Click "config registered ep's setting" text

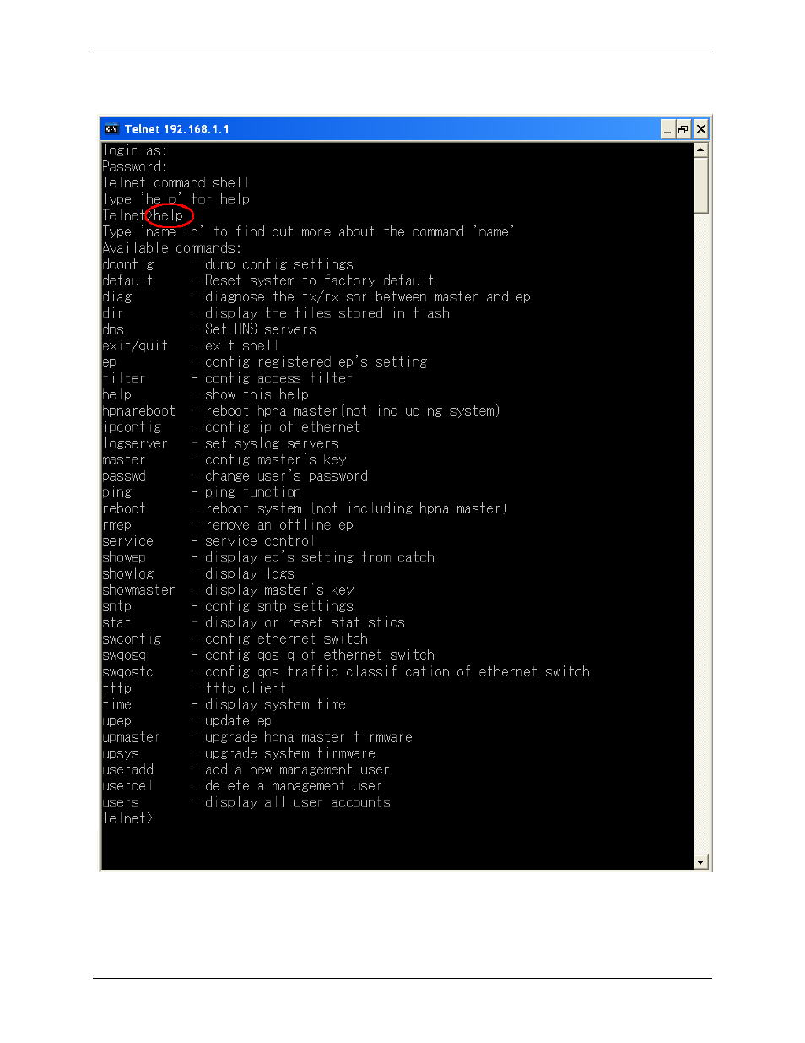pos(316,362)
